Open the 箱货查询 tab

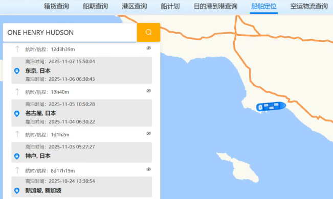(56, 6)
